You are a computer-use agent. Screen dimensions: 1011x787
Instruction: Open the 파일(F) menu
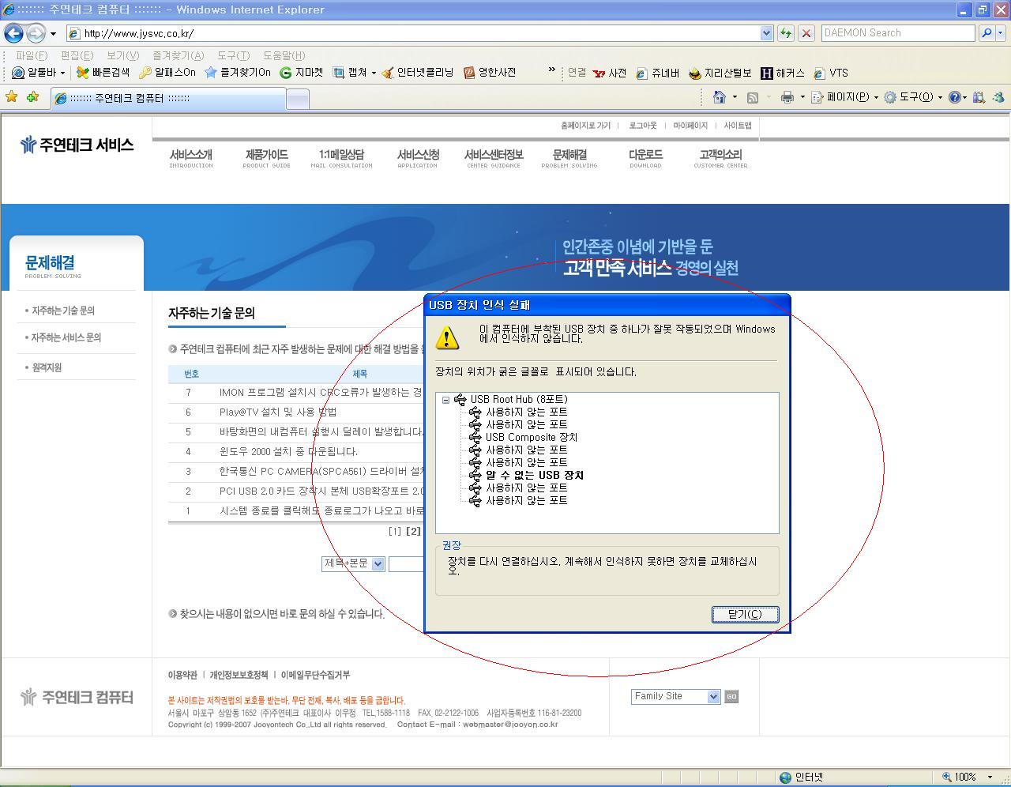[x=32, y=55]
